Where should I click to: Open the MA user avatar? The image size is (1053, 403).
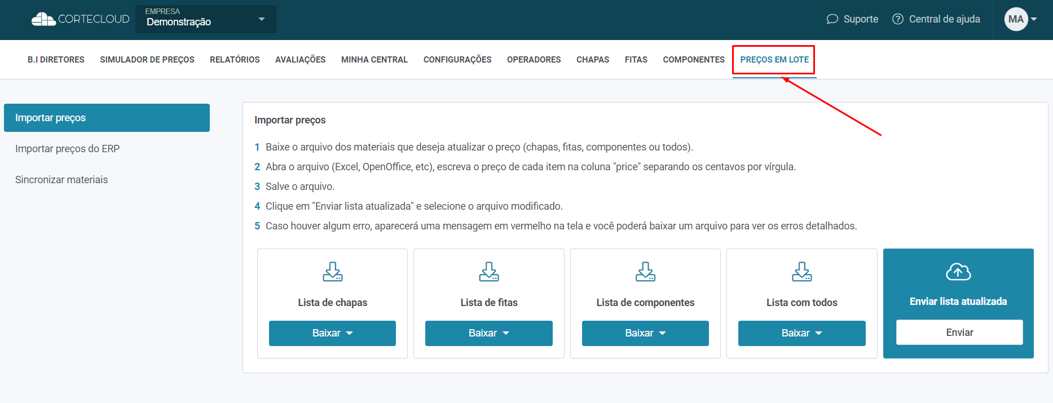click(x=1016, y=19)
